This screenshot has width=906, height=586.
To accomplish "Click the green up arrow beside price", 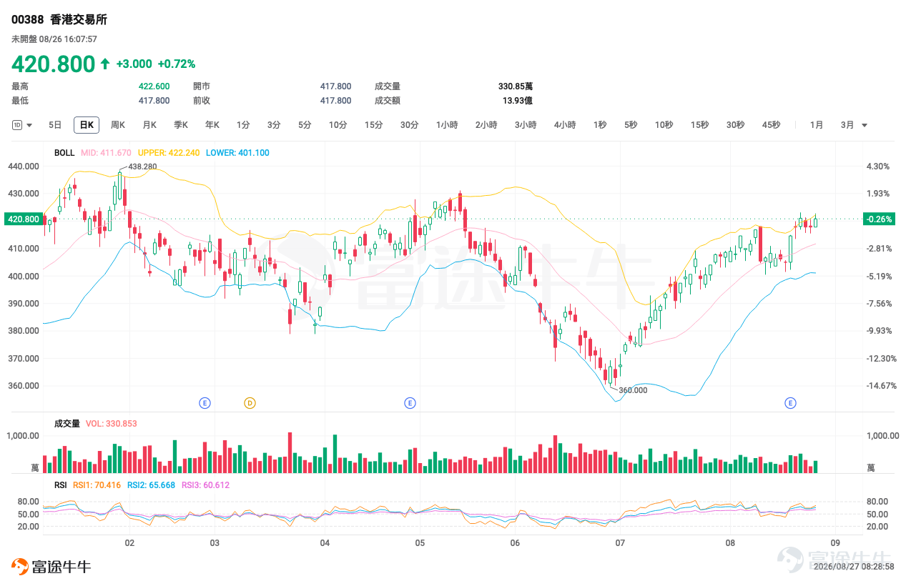I will pyautogui.click(x=105, y=64).
